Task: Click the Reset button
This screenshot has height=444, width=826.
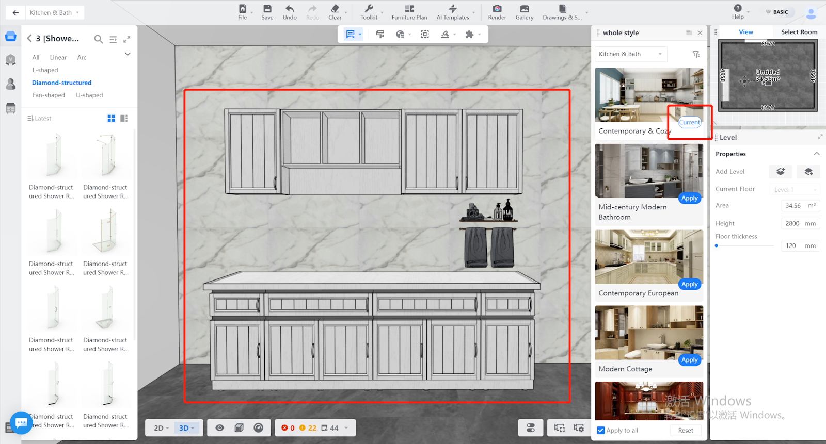Action: pyautogui.click(x=686, y=431)
